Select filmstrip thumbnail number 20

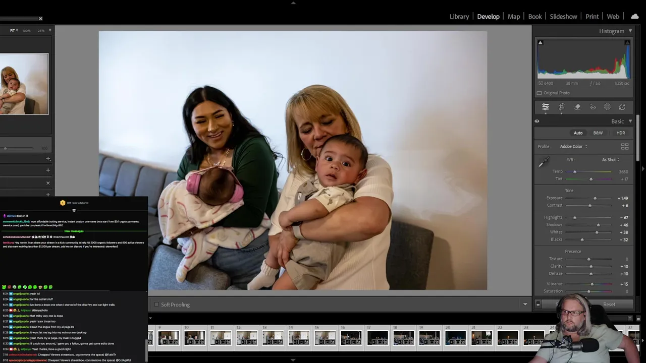456,338
